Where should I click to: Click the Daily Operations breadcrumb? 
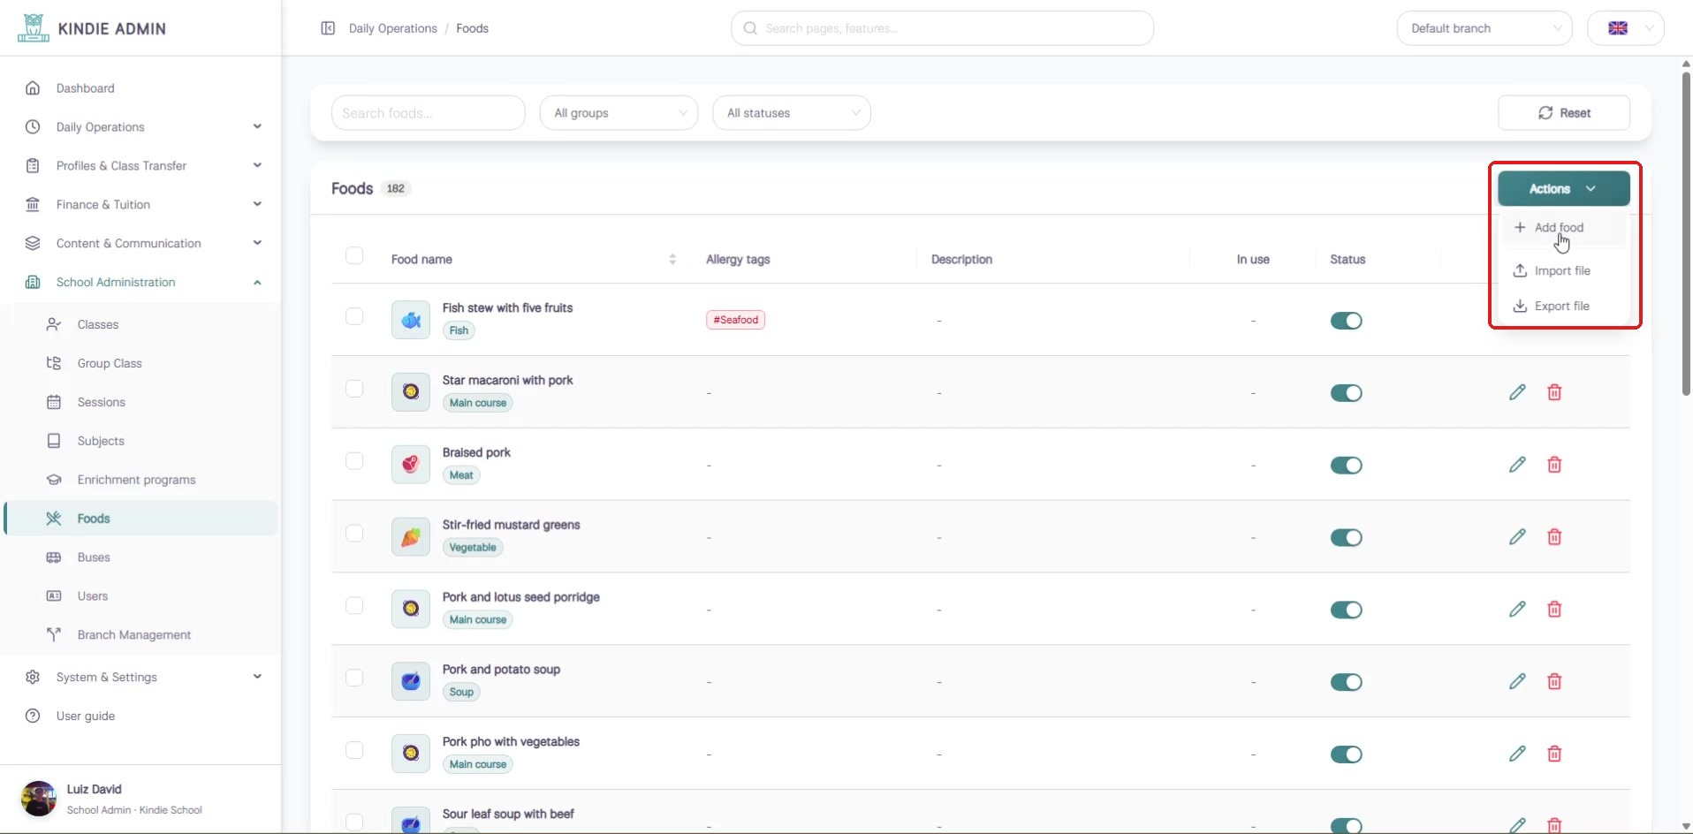tap(393, 28)
